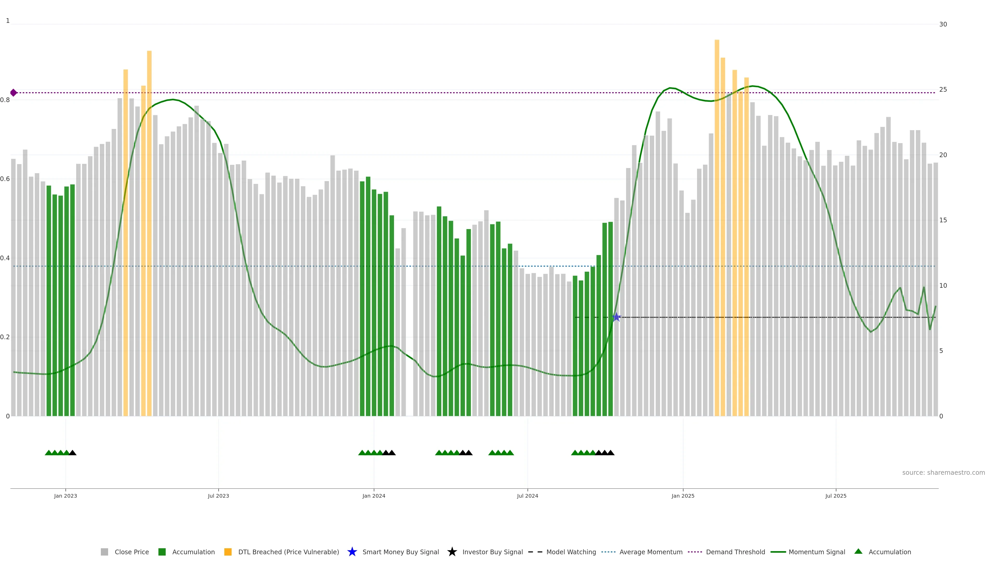Click the green Accumulation triangle legend icon
This screenshot has width=998, height=561.
click(x=858, y=551)
